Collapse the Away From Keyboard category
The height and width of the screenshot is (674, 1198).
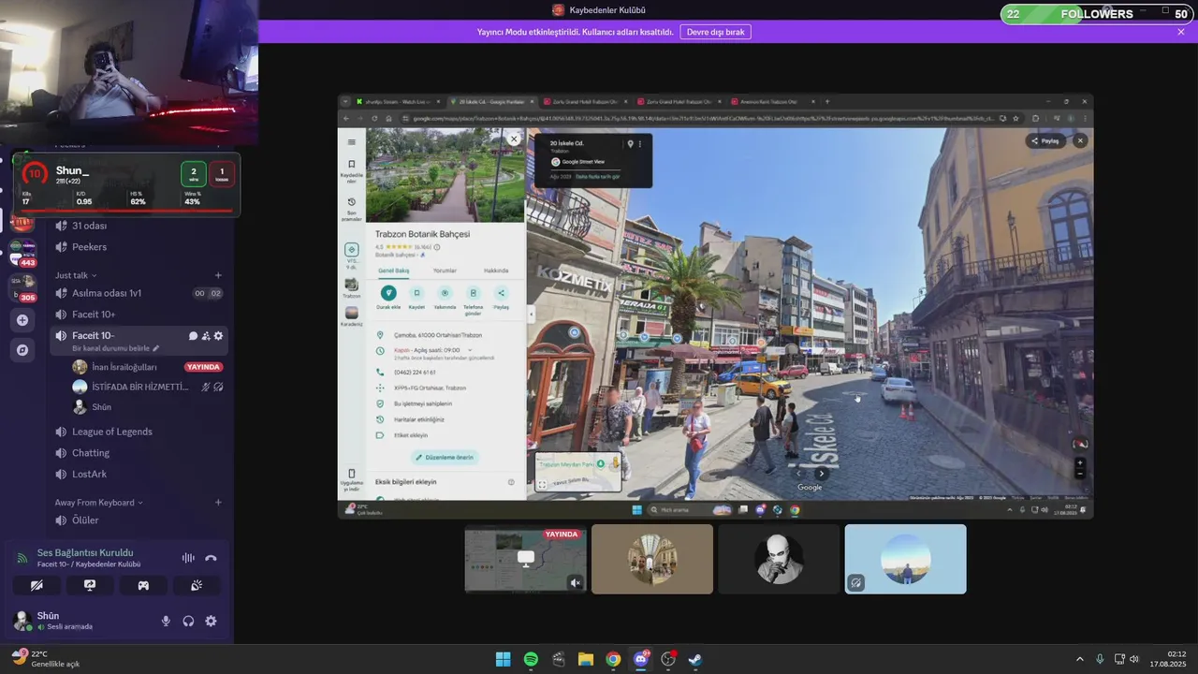98,503
